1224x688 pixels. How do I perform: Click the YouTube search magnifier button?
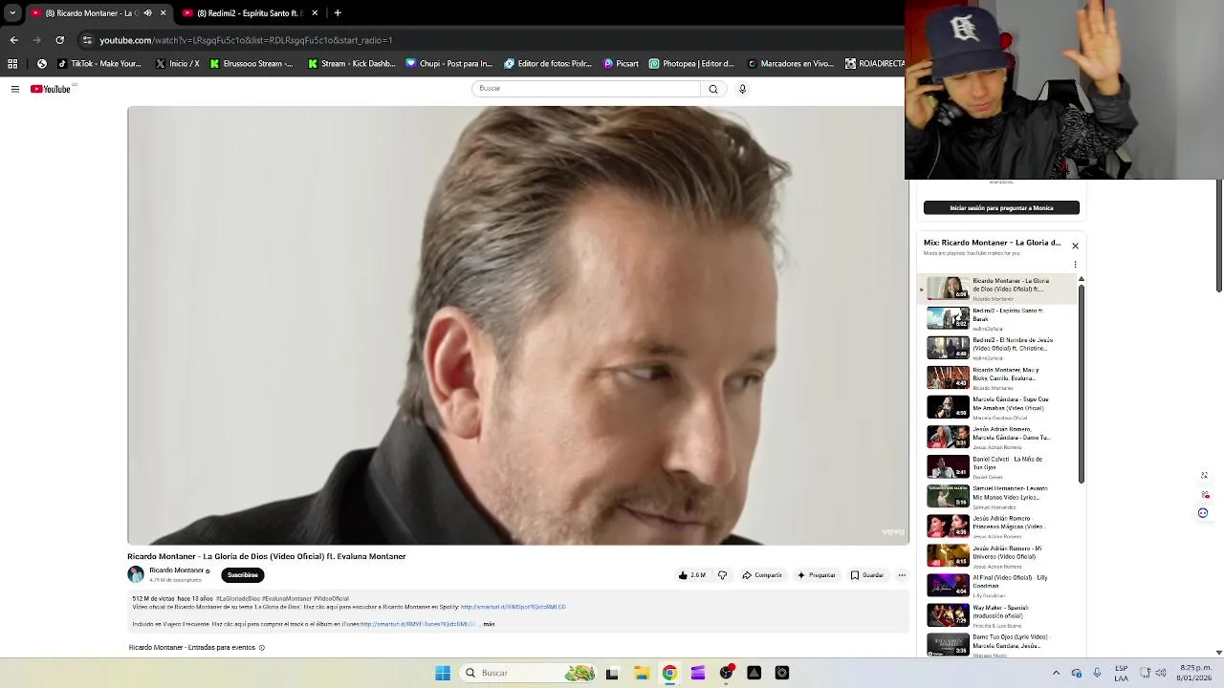click(712, 89)
